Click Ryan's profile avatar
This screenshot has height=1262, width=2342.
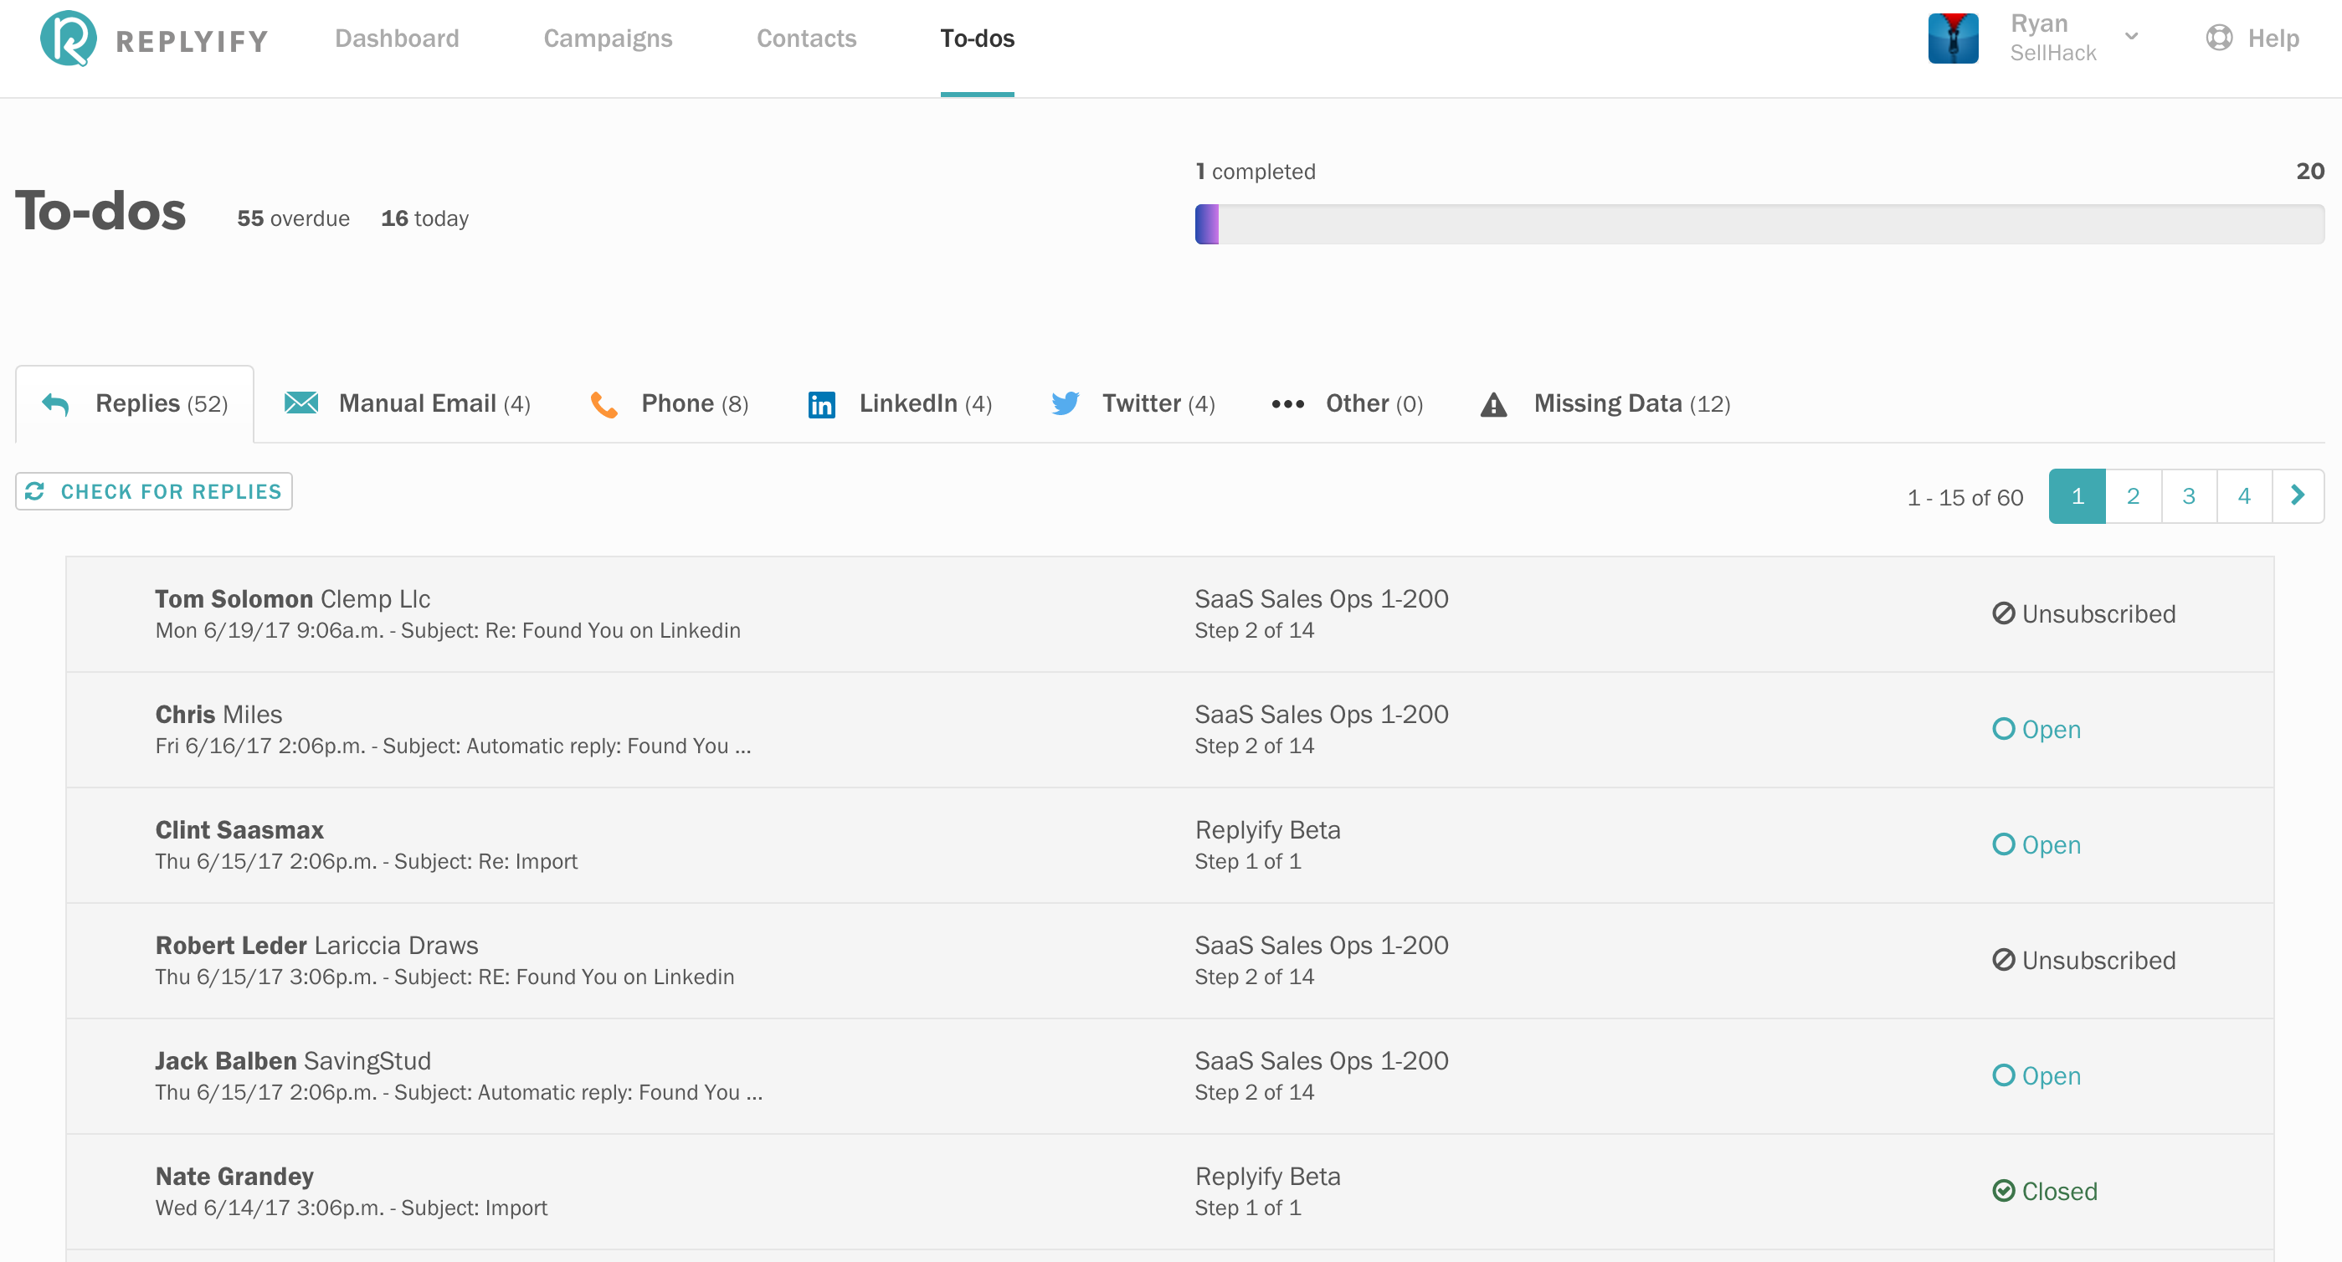click(1953, 38)
